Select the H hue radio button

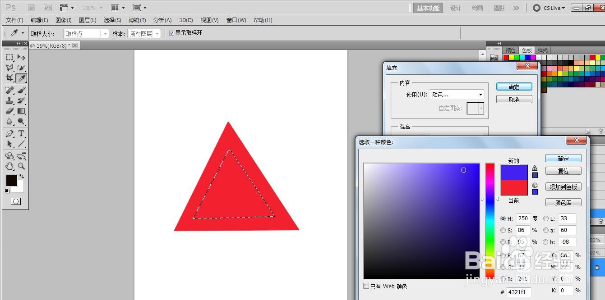(503, 218)
